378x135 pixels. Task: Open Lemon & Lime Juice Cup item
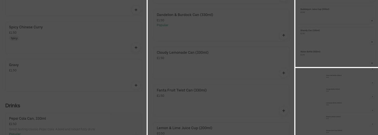[184, 128]
